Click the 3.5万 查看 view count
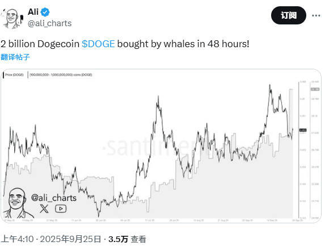 (x=127, y=239)
